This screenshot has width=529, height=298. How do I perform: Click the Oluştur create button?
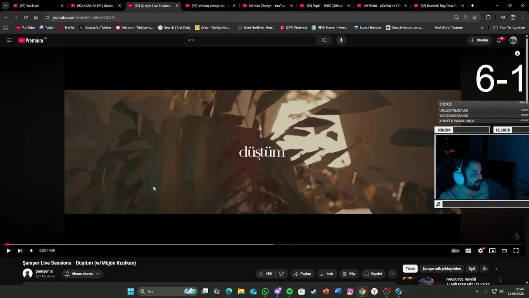click(x=479, y=40)
